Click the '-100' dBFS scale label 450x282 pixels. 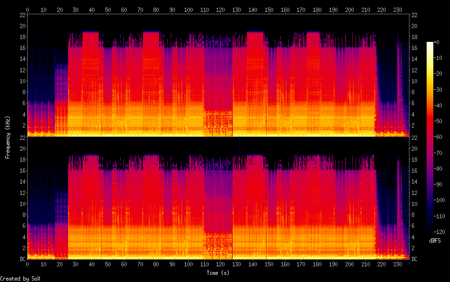tap(439, 200)
